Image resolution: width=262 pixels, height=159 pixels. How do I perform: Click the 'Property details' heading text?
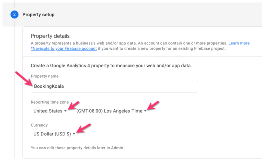pyautogui.click(x=50, y=36)
